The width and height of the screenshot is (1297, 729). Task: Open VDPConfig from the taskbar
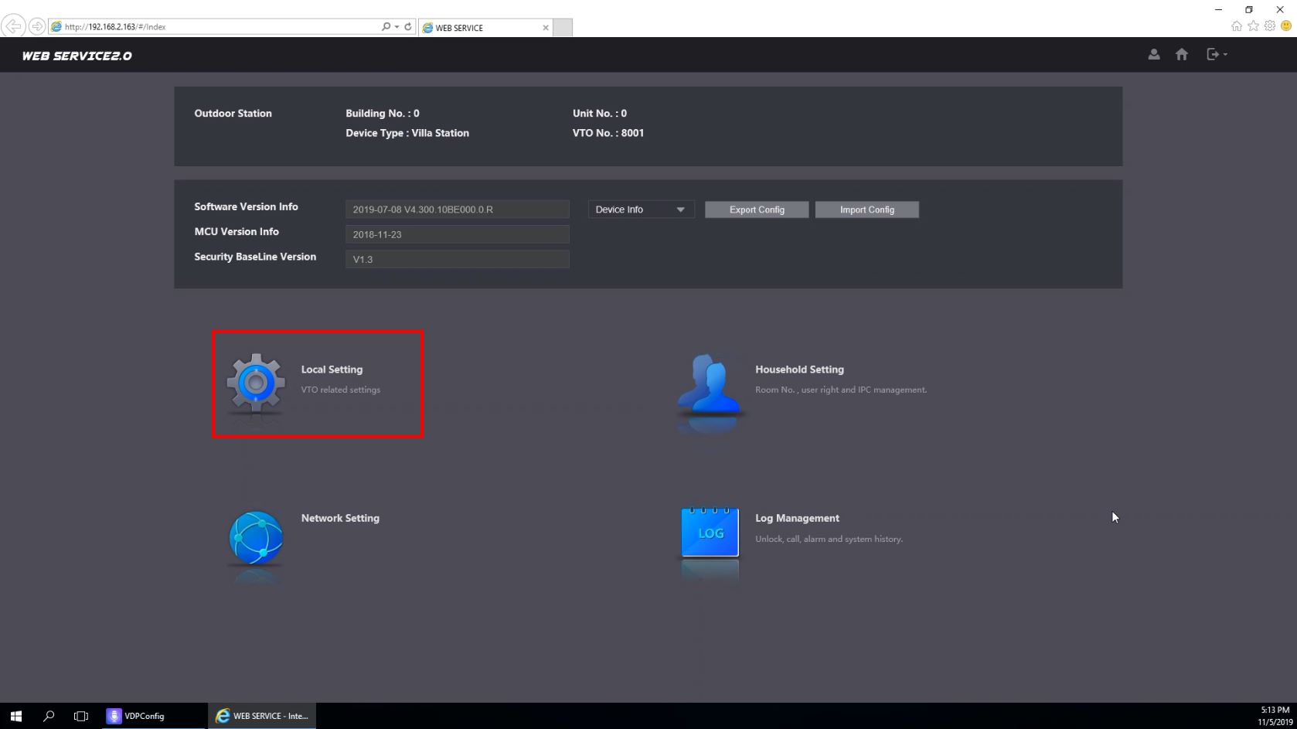[137, 716]
